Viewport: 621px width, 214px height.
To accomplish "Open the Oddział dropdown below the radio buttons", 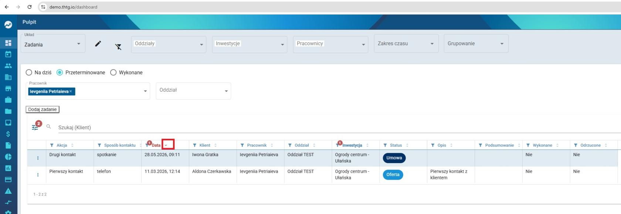I will (x=193, y=91).
